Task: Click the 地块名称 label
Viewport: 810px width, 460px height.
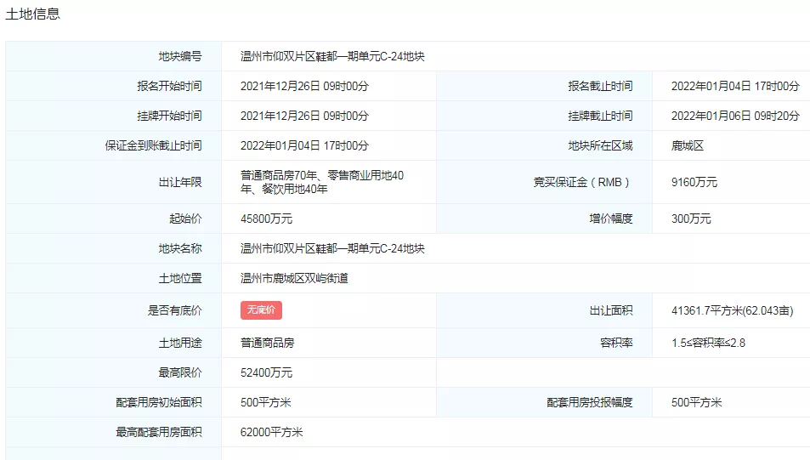Action: point(180,248)
